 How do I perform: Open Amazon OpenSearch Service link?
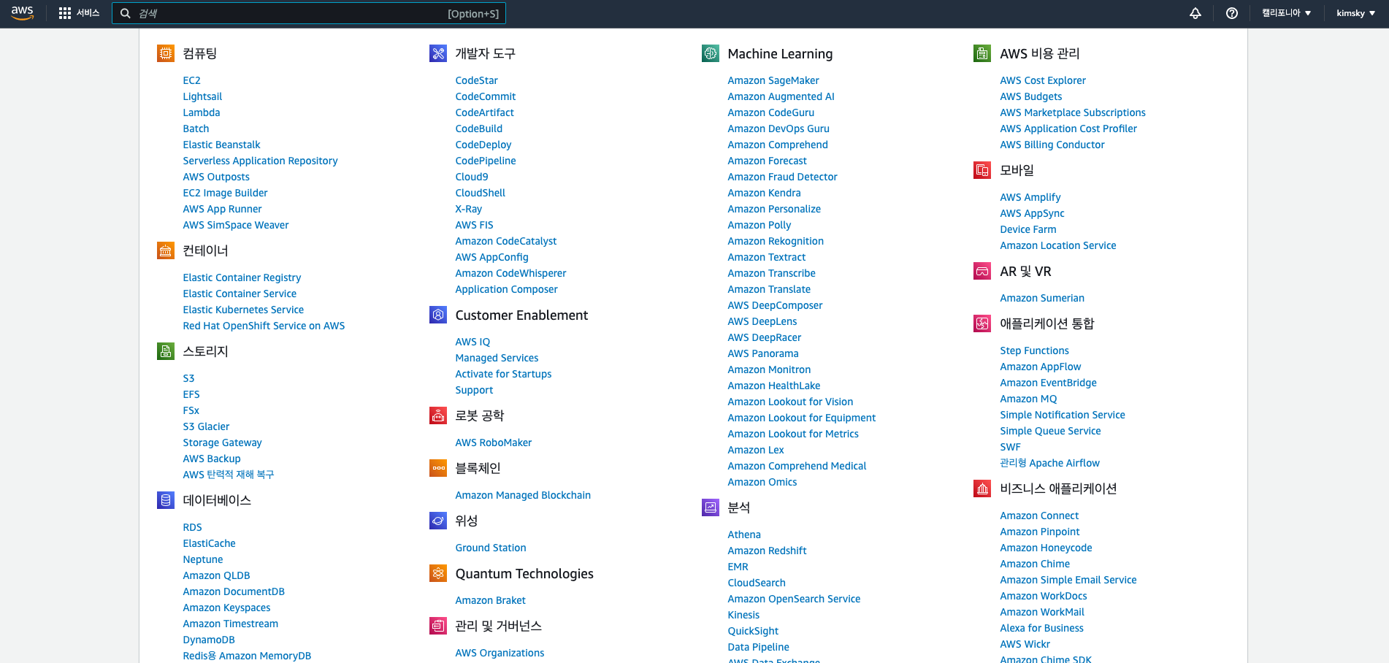[794, 599]
